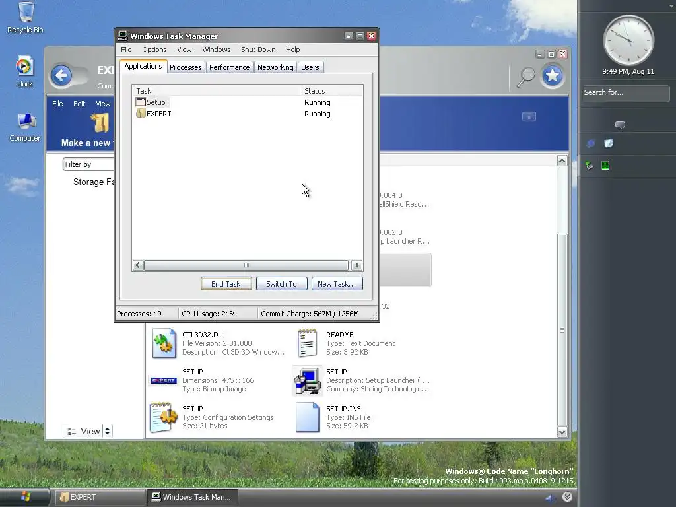The width and height of the screenshot is (676, 507).
Task: Click the scroll up arrow in the EXPERT window
Action: point(562,161)
